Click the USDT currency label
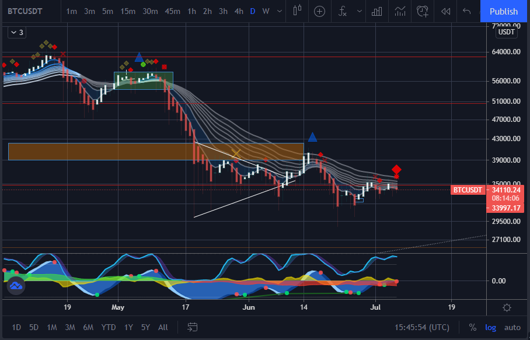This screenshot has width=530, height=340. 506,32
